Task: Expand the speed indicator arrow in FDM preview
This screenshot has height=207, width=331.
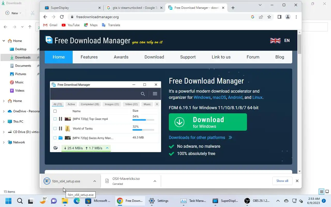Action: pyautogui.click(x=107, y=148)
